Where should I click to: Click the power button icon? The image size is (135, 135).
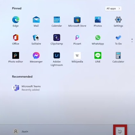(x=120, y=131)
